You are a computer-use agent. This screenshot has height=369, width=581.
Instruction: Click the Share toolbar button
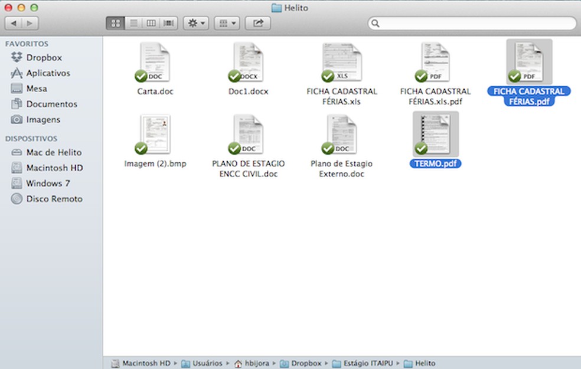click(x=258, y=24)
